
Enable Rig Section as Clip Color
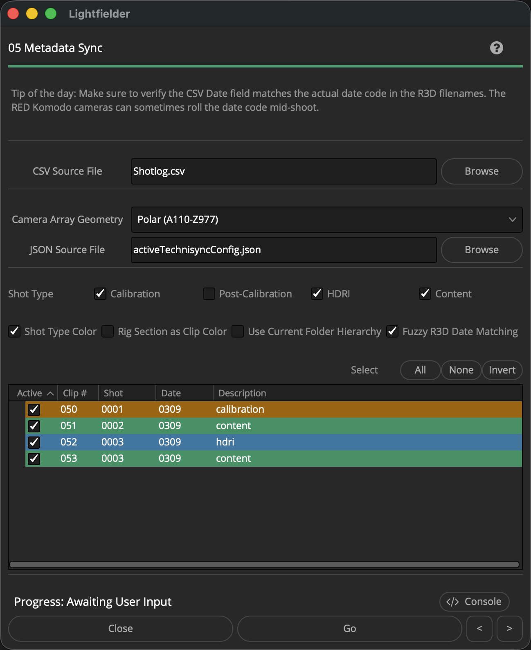pos(108,331)
